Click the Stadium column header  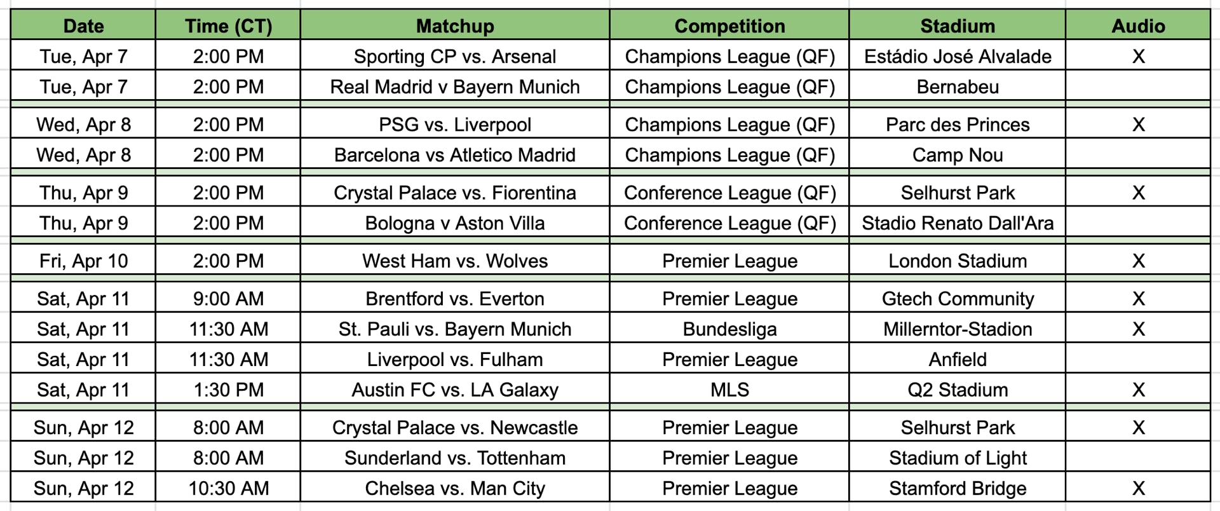[958, 26]
